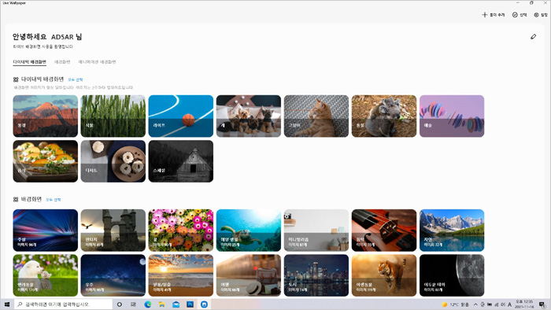Viewport: 551px width, 310px height.
Task: Open the purple abstract art wallpaper card
Action: click(452, 116)
